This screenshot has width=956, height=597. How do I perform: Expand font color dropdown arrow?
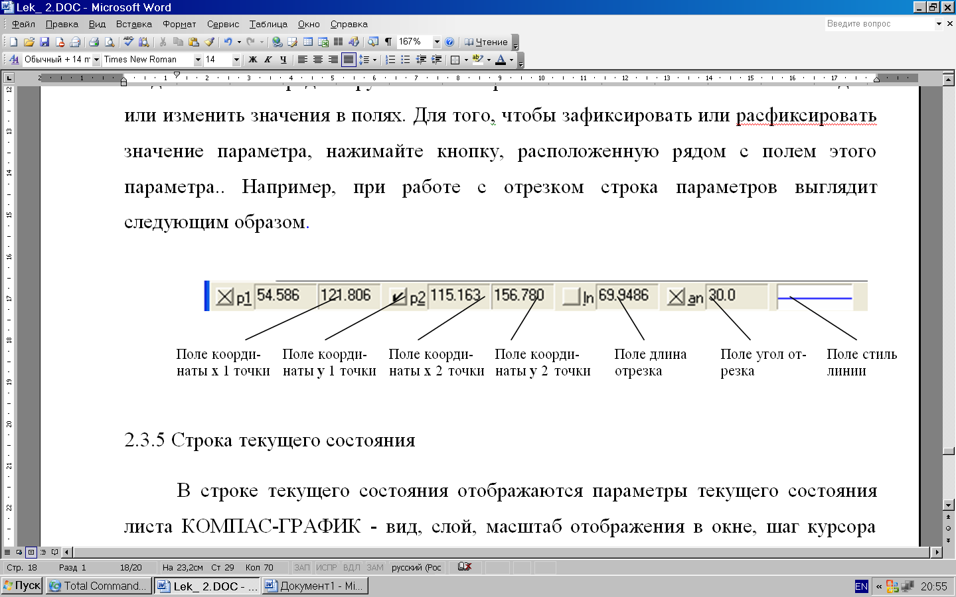tap(511, 60)
